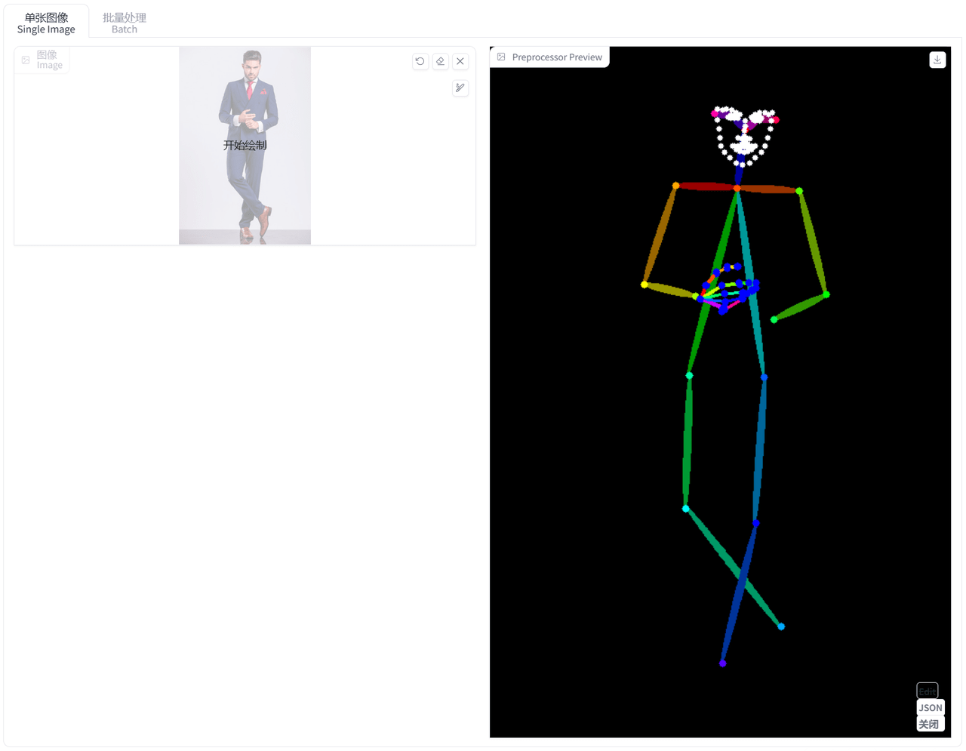
Task: Click 关闭 to close the preview
Action: pos(930,723)
